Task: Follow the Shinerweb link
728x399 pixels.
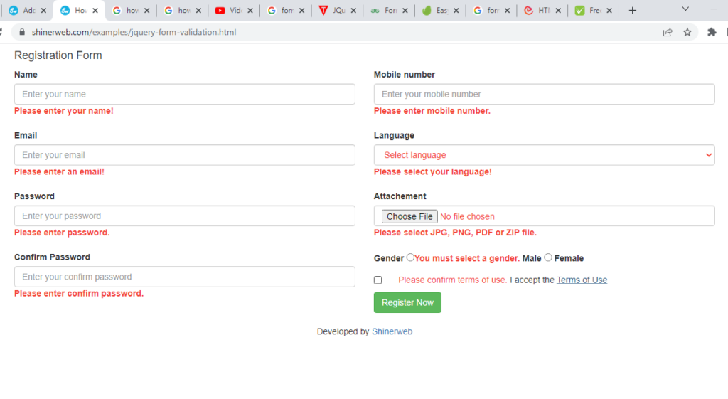Action: (392, 331)
